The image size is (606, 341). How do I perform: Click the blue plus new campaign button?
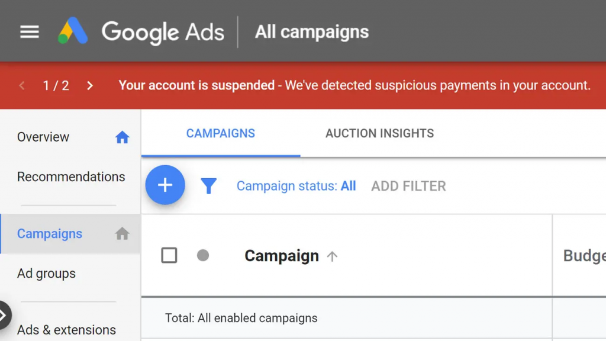click(x=165, y=185)
